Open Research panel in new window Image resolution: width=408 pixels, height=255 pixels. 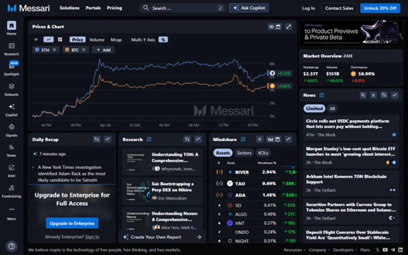pyautogui.click(x=149, y=139)
